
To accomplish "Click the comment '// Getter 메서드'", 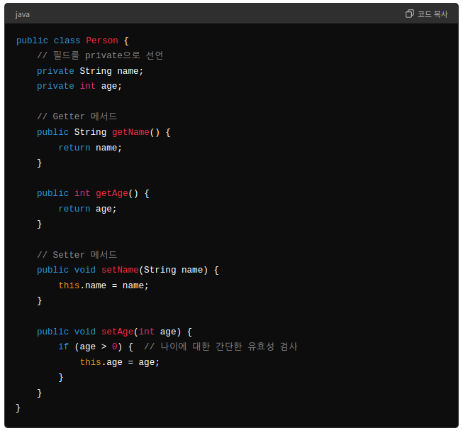I will tap(77, 116).
